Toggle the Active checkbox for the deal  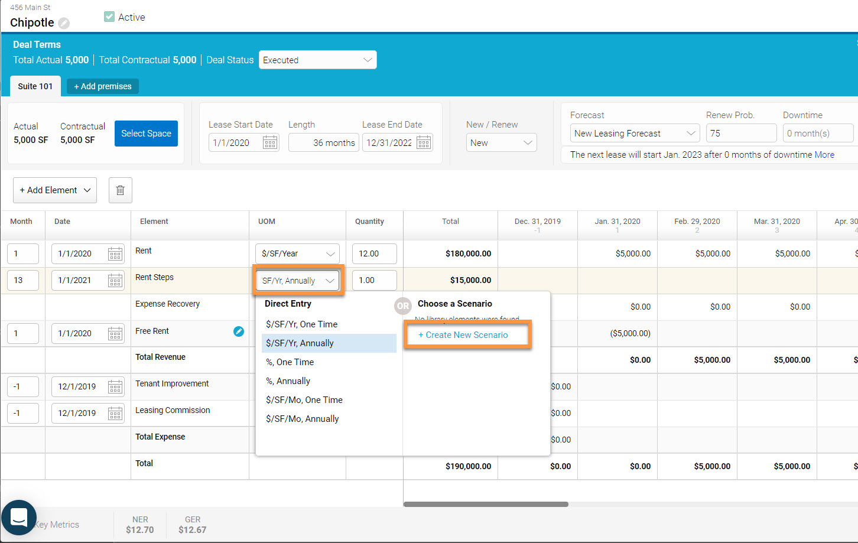coord(109,17)
